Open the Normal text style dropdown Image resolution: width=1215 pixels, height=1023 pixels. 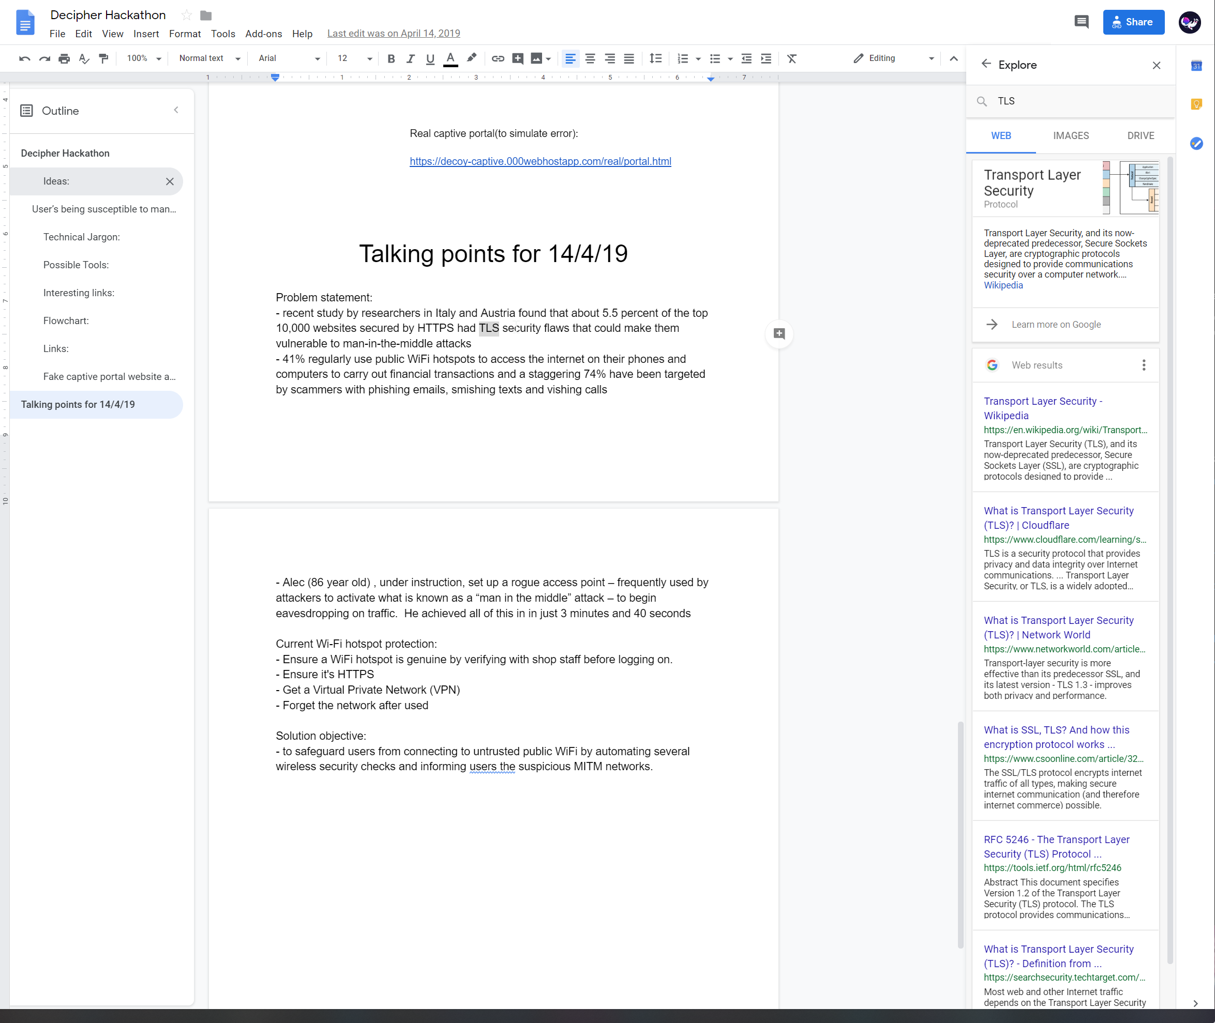209,58
